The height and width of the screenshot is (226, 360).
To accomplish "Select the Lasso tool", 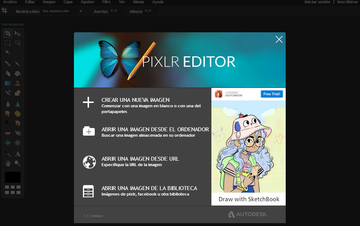I will (x=18, y=43).
